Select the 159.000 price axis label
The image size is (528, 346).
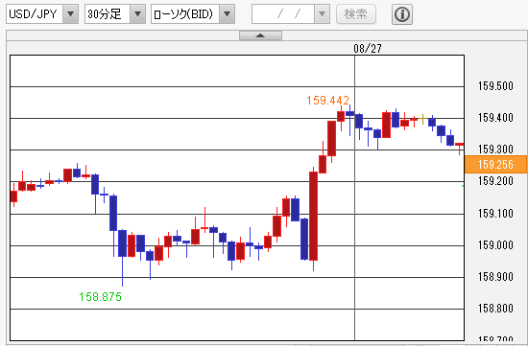coord(495,244)
